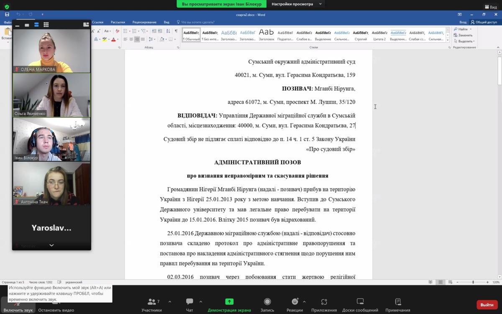Click the green Zoom encryption shield icon

tap(7, 7)
